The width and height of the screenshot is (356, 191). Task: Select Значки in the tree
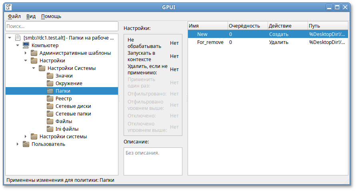click(x=64, y=76)
